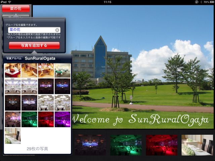This screenshot has height=161, width=215.
Task: Tap the red 菜の花 group button
Action: tap(16, 9)
